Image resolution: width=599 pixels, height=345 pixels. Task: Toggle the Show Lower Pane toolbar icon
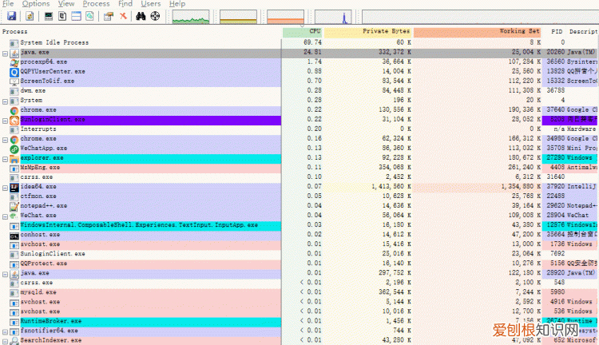pyautogui.click(x=76, y=16)
